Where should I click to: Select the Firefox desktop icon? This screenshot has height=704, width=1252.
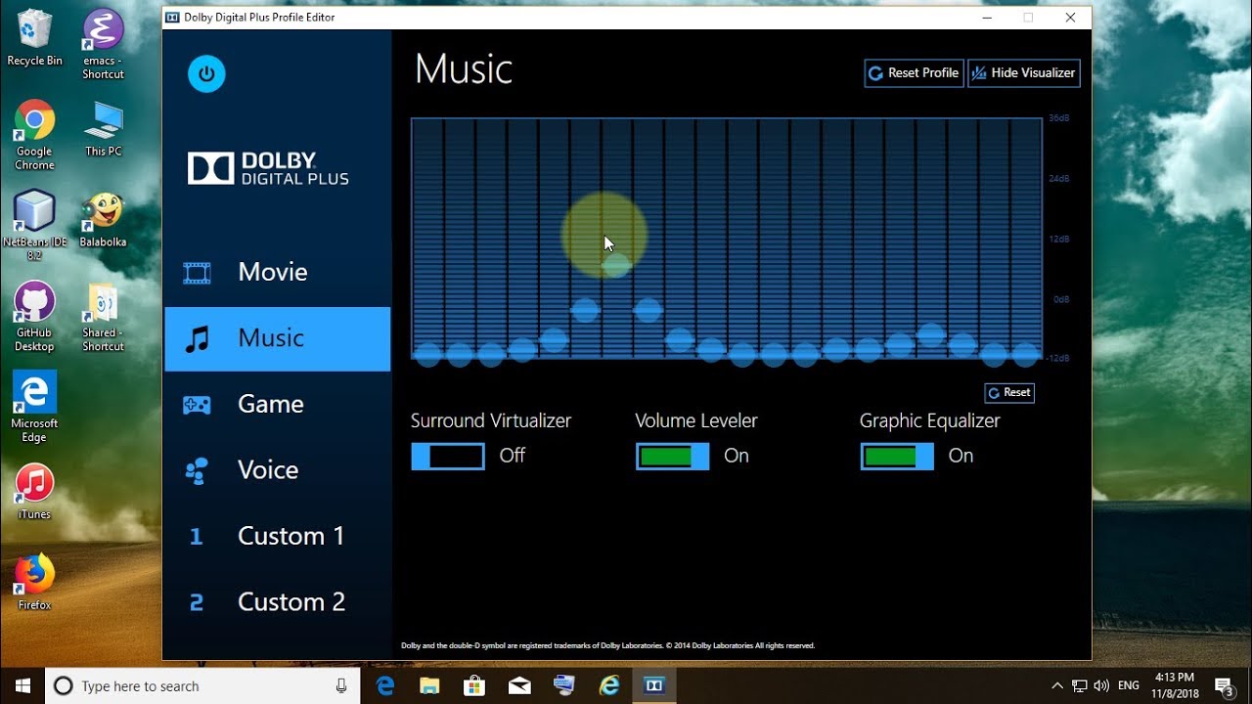(34, 583)
